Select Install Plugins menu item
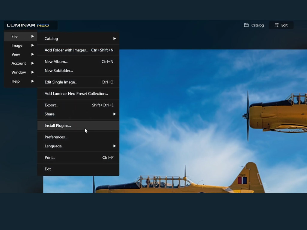The image size is (307, 230). pyautogui.click(x=58, y=126)
